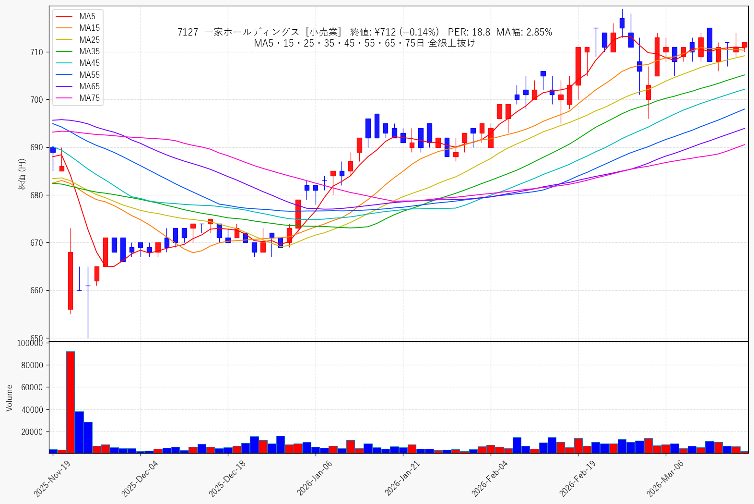Click the MA35 green legend line

(x=65, y=51)
